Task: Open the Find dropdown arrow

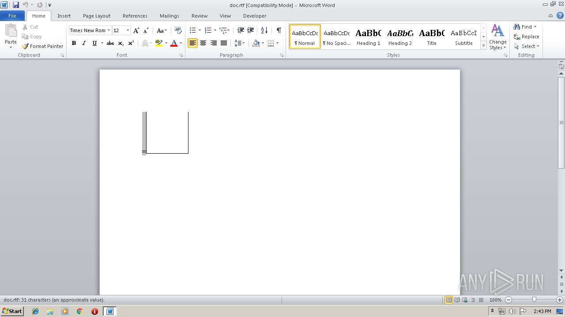Action: click(535, 27)
